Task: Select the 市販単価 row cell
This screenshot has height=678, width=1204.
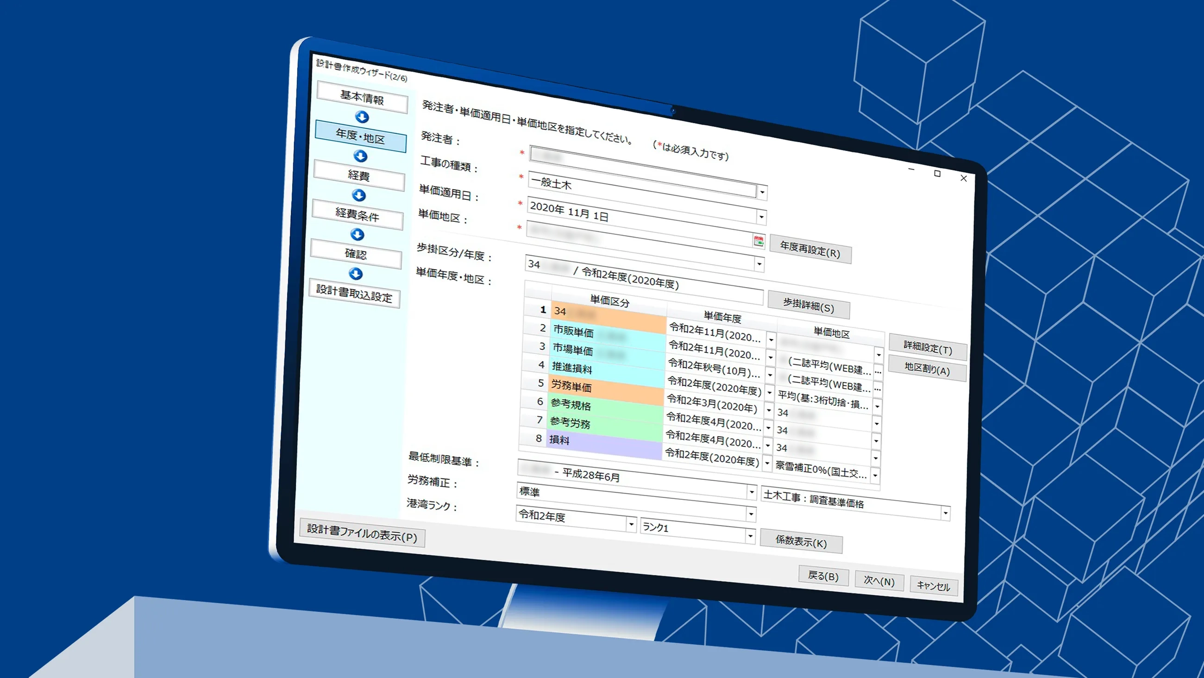Action: pyautogui.click(x=609, y=335)
